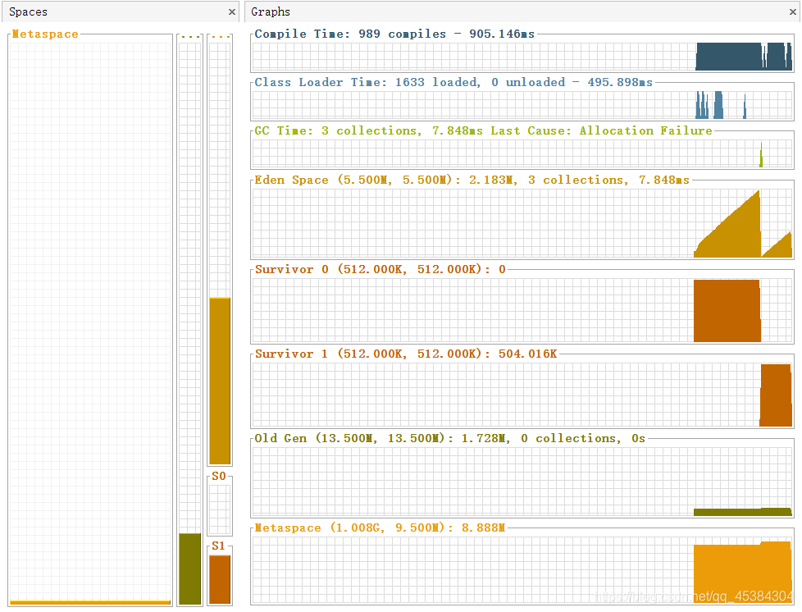Click the Class Loader blue spikes
The image size is (802, 612).
(x=721, y=105)
